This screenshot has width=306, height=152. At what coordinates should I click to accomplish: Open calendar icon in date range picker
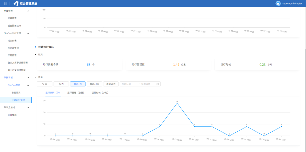158,84
